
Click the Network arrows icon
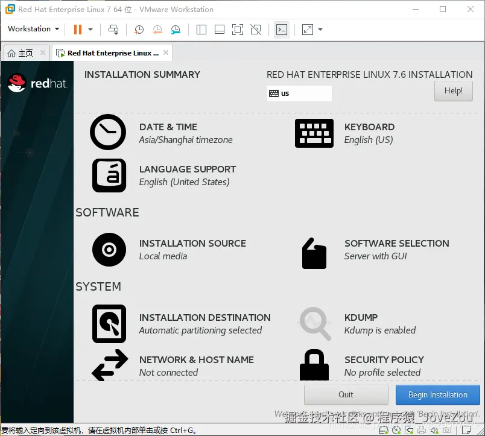click(x=110, y=365)
